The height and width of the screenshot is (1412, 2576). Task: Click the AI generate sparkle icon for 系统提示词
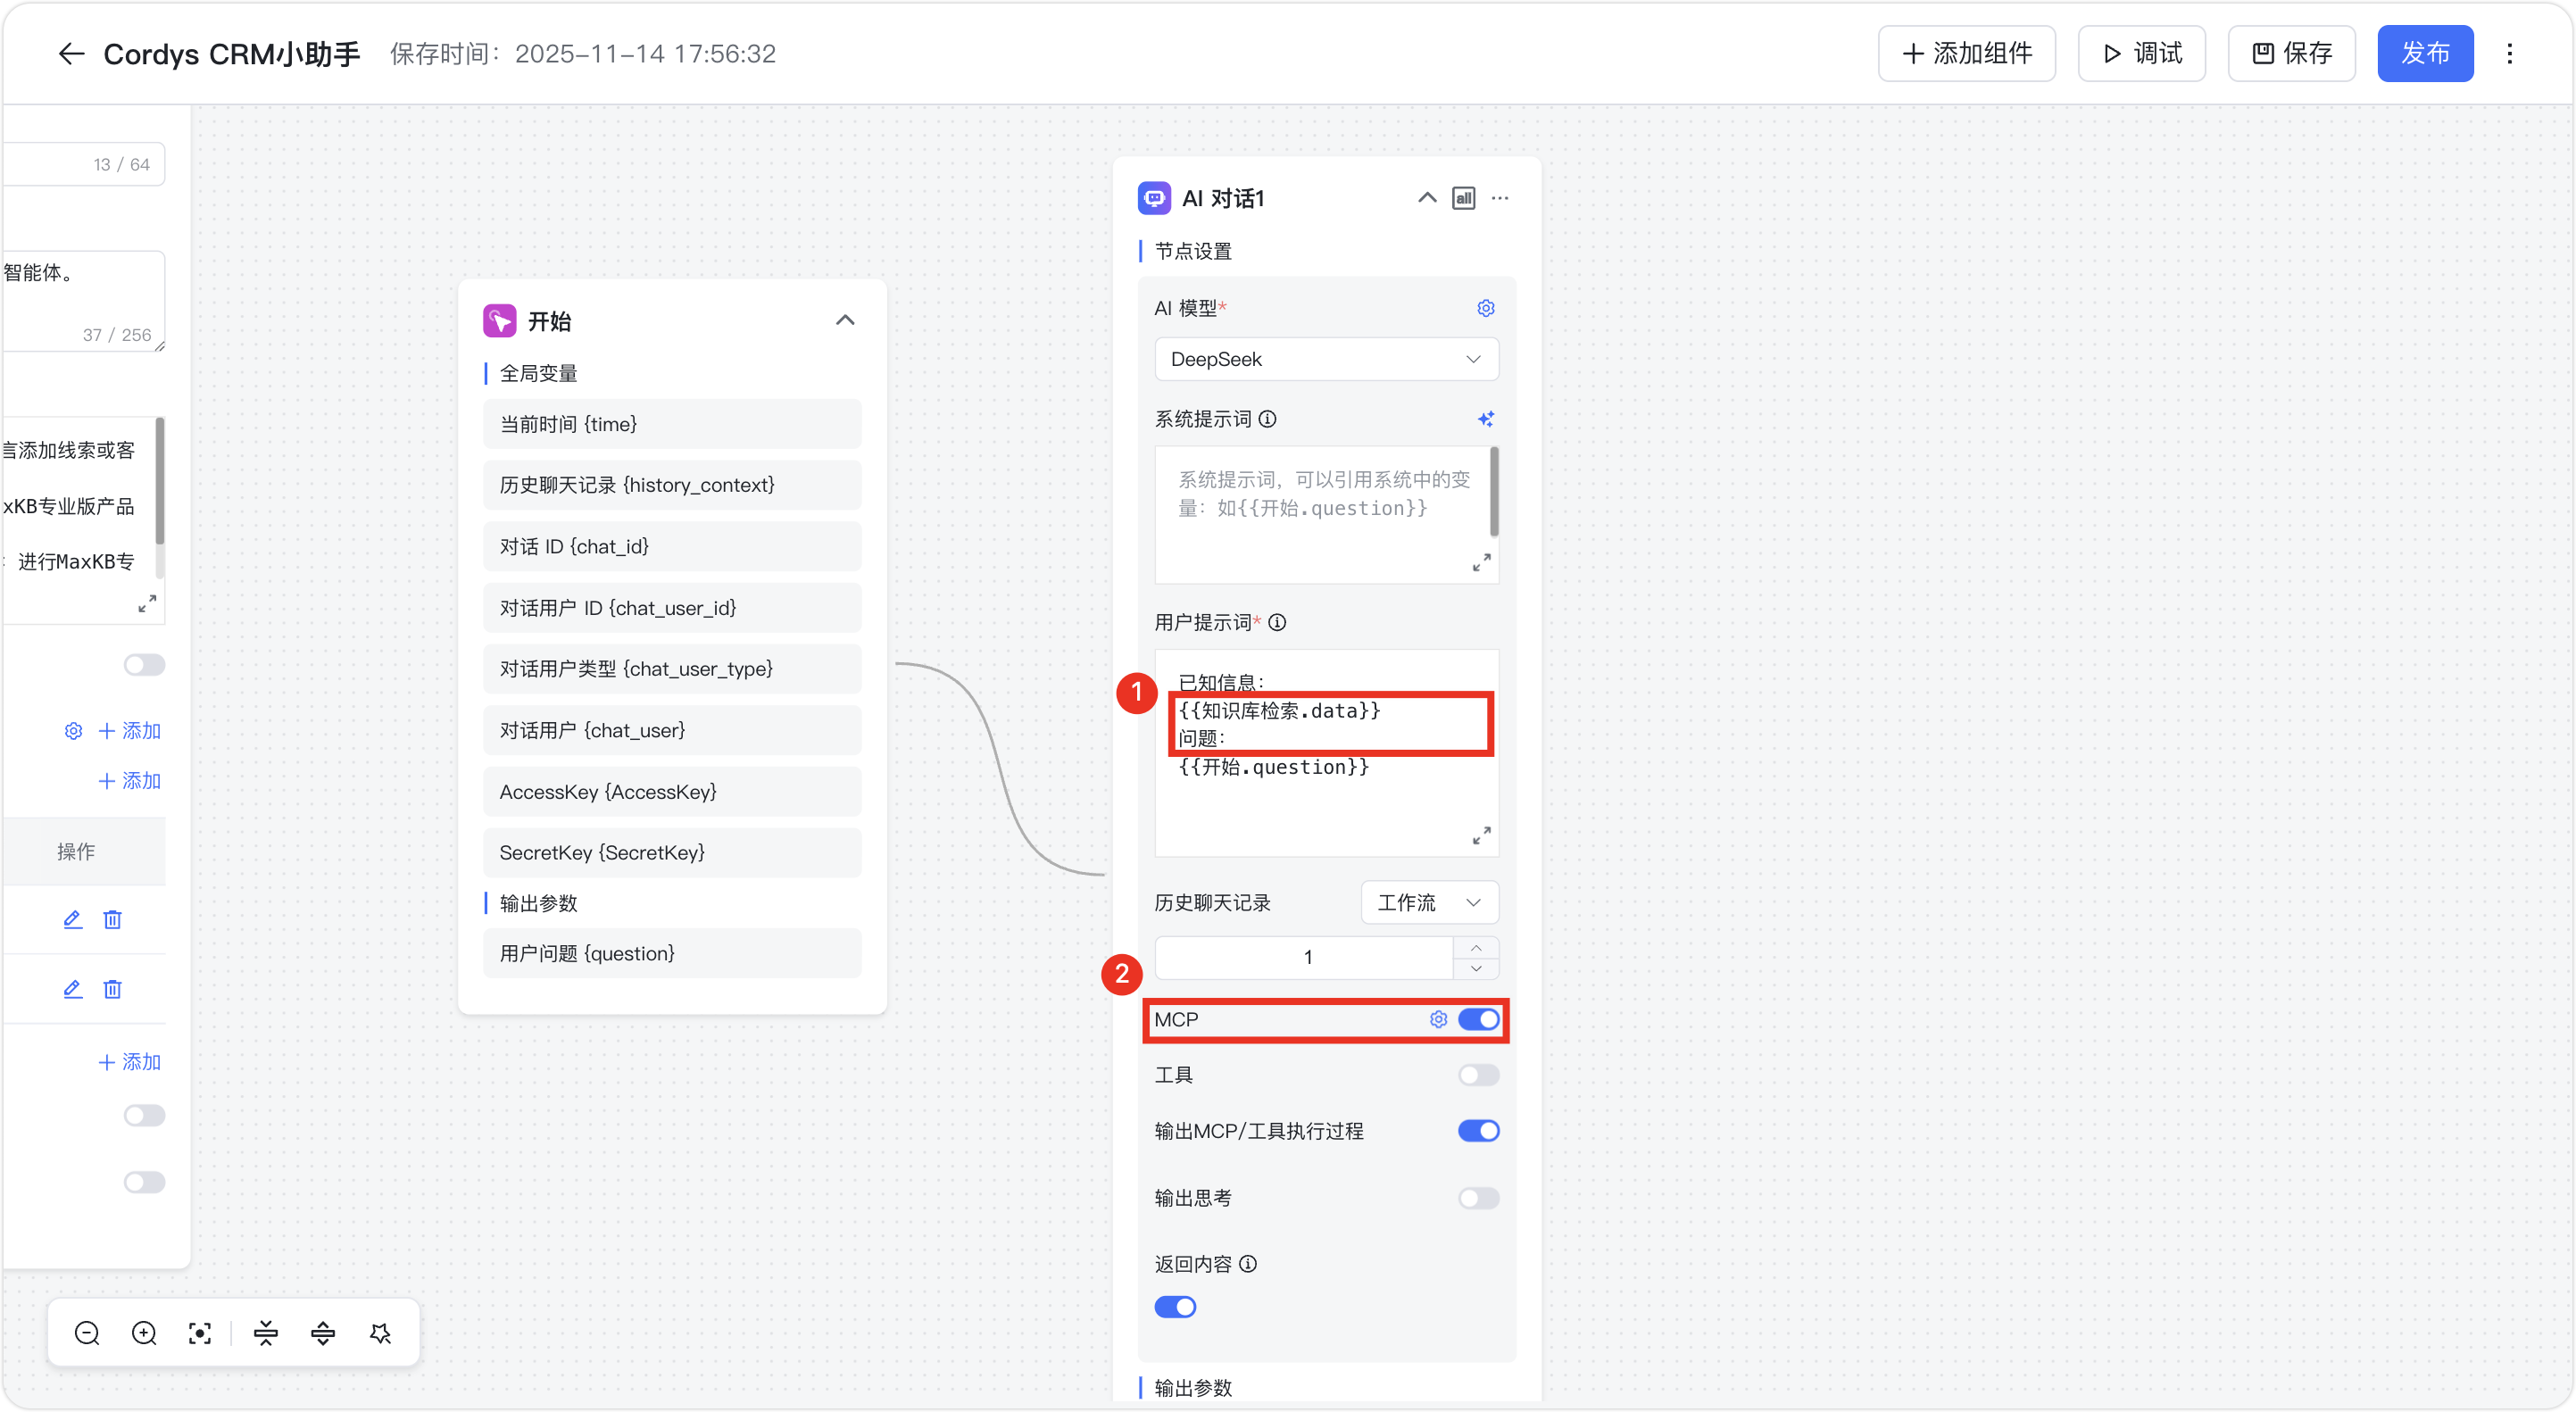(1485, 419)
